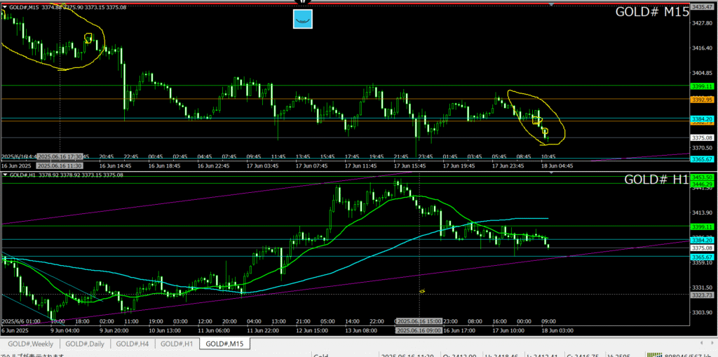Open the GOLD#,H1 chart tab
This screenshot has height=357, width=718.
point(177,344)
